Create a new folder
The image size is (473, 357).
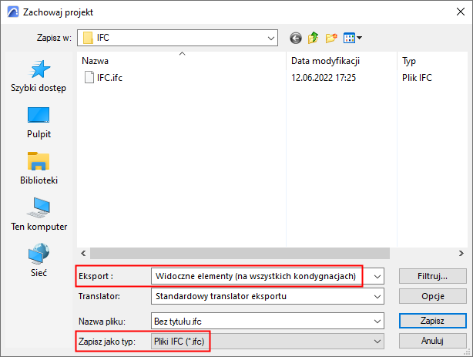pyautogui.click(x=331, y=38)
